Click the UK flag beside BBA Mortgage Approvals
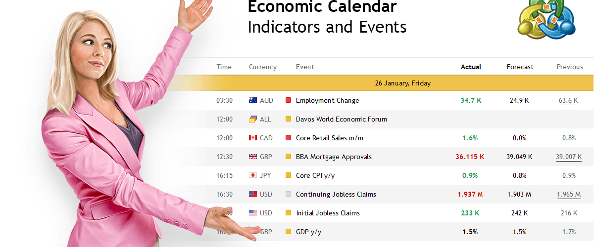This screenshot has height=247, width=594. coord(253,157)
